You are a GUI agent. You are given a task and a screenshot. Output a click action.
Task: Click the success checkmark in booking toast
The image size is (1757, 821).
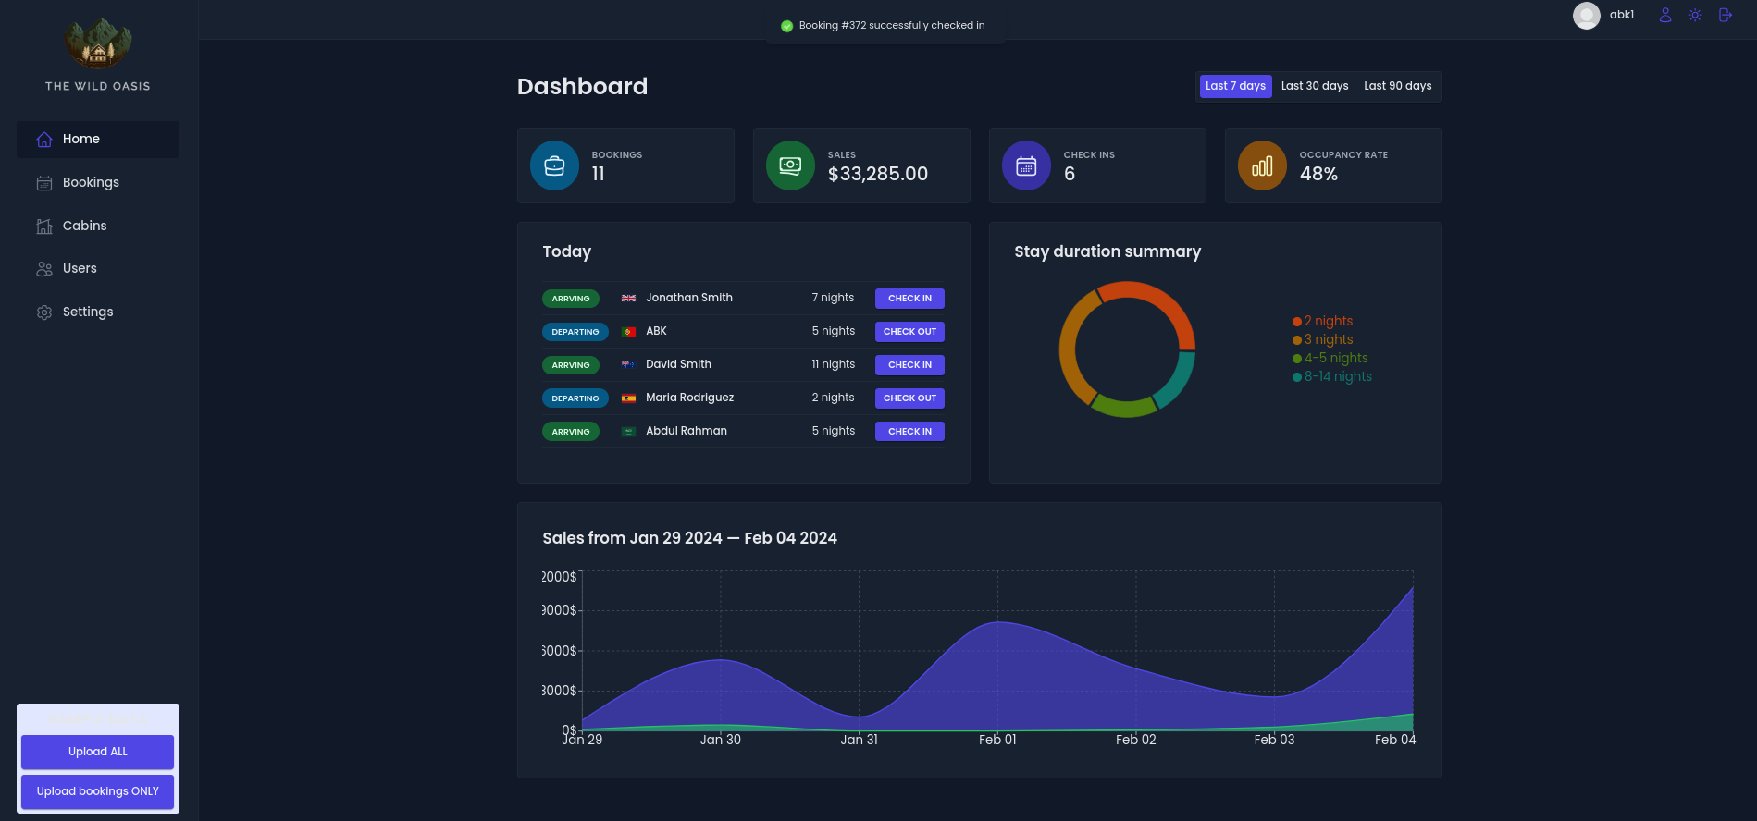pos(787,26)
